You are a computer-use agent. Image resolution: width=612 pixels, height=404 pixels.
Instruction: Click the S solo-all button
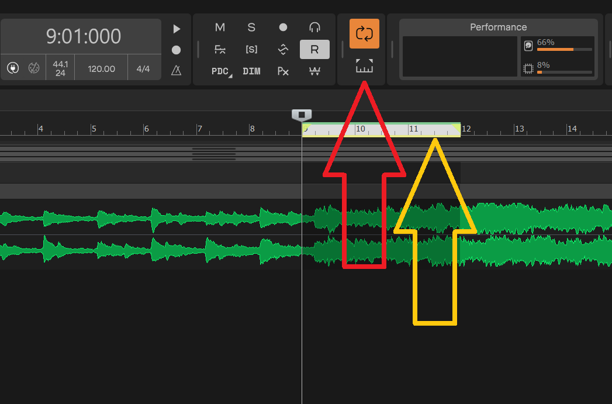pos(251,27)
